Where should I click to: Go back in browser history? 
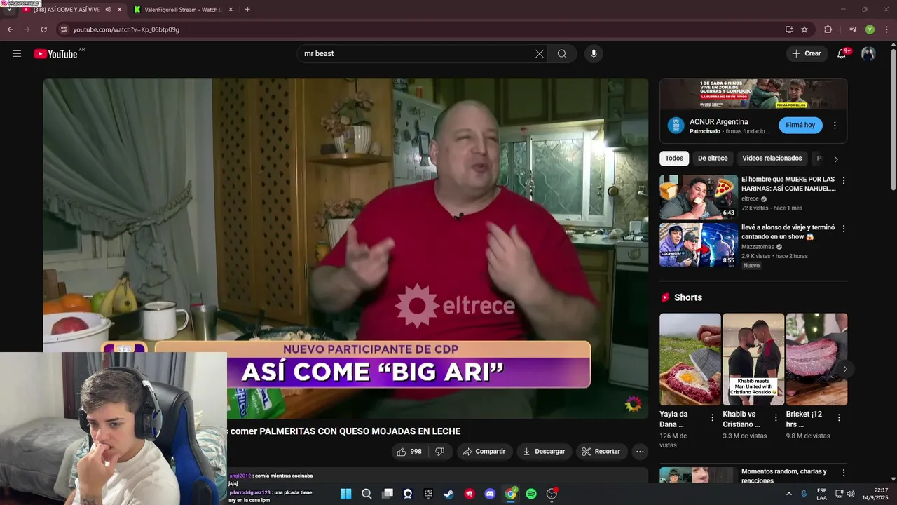tap(10, 29)
